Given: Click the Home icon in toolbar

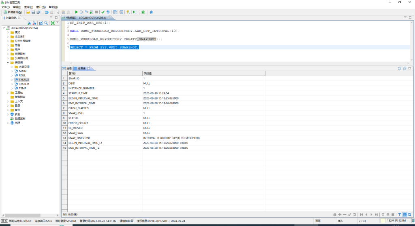Looking at the screenshot, I should (x=151, y=12).
